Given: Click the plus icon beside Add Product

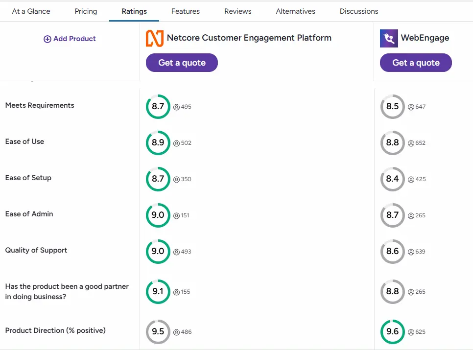Looking at the screenshot, I should pos(47,39).
